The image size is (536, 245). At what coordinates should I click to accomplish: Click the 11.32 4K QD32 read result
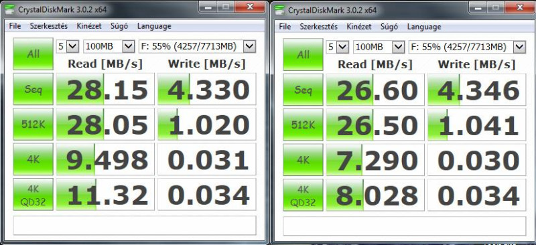[x=105, y=194]
